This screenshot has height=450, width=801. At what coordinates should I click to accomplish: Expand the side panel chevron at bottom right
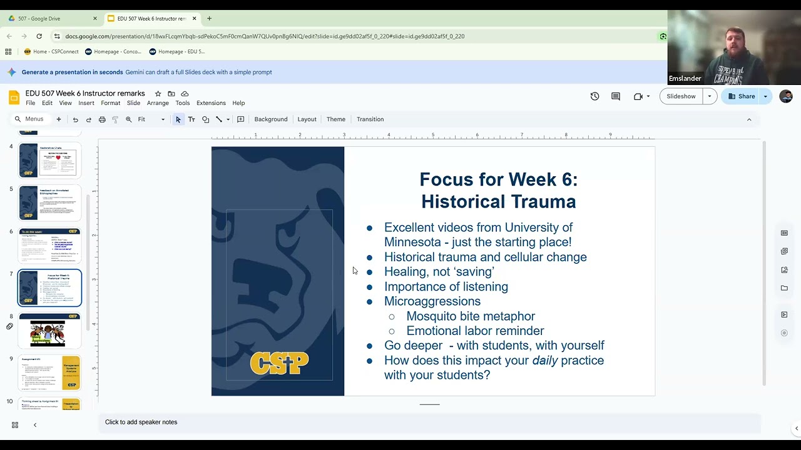(796, 429)
